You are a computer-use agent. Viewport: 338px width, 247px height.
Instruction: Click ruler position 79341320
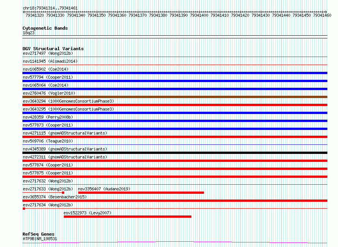35,15
